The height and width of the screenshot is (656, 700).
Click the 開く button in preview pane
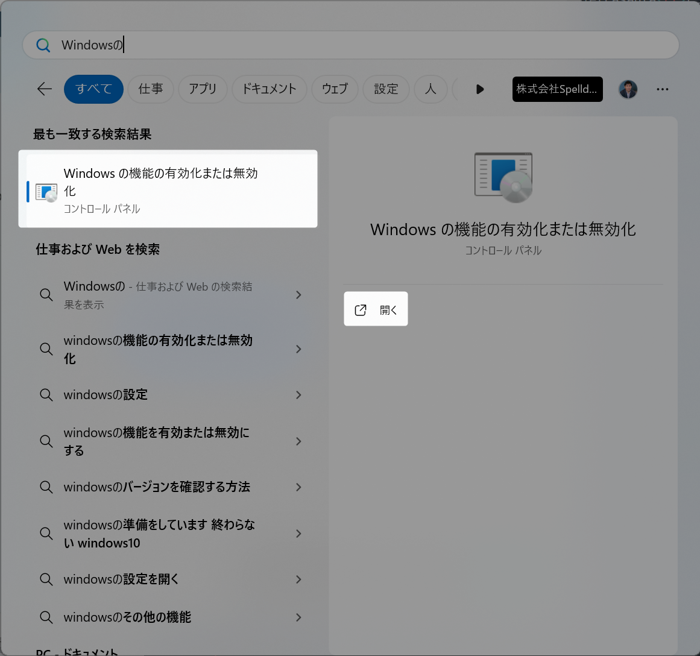click(376, 309)
